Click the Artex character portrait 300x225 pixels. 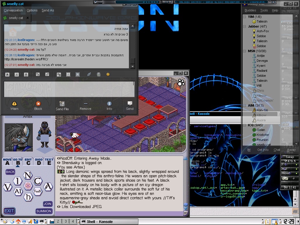tap(19, 137)
